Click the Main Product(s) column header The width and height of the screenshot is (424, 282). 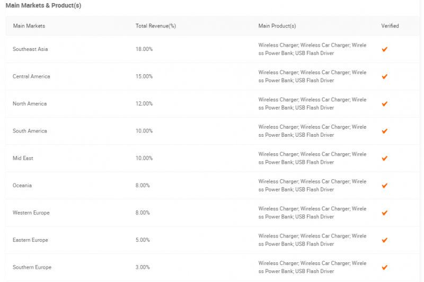coord(277,26)
